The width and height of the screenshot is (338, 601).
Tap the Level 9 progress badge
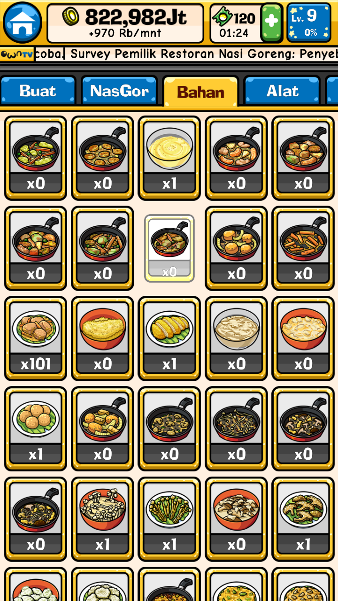pyautogui.click(x=309, y=23)
